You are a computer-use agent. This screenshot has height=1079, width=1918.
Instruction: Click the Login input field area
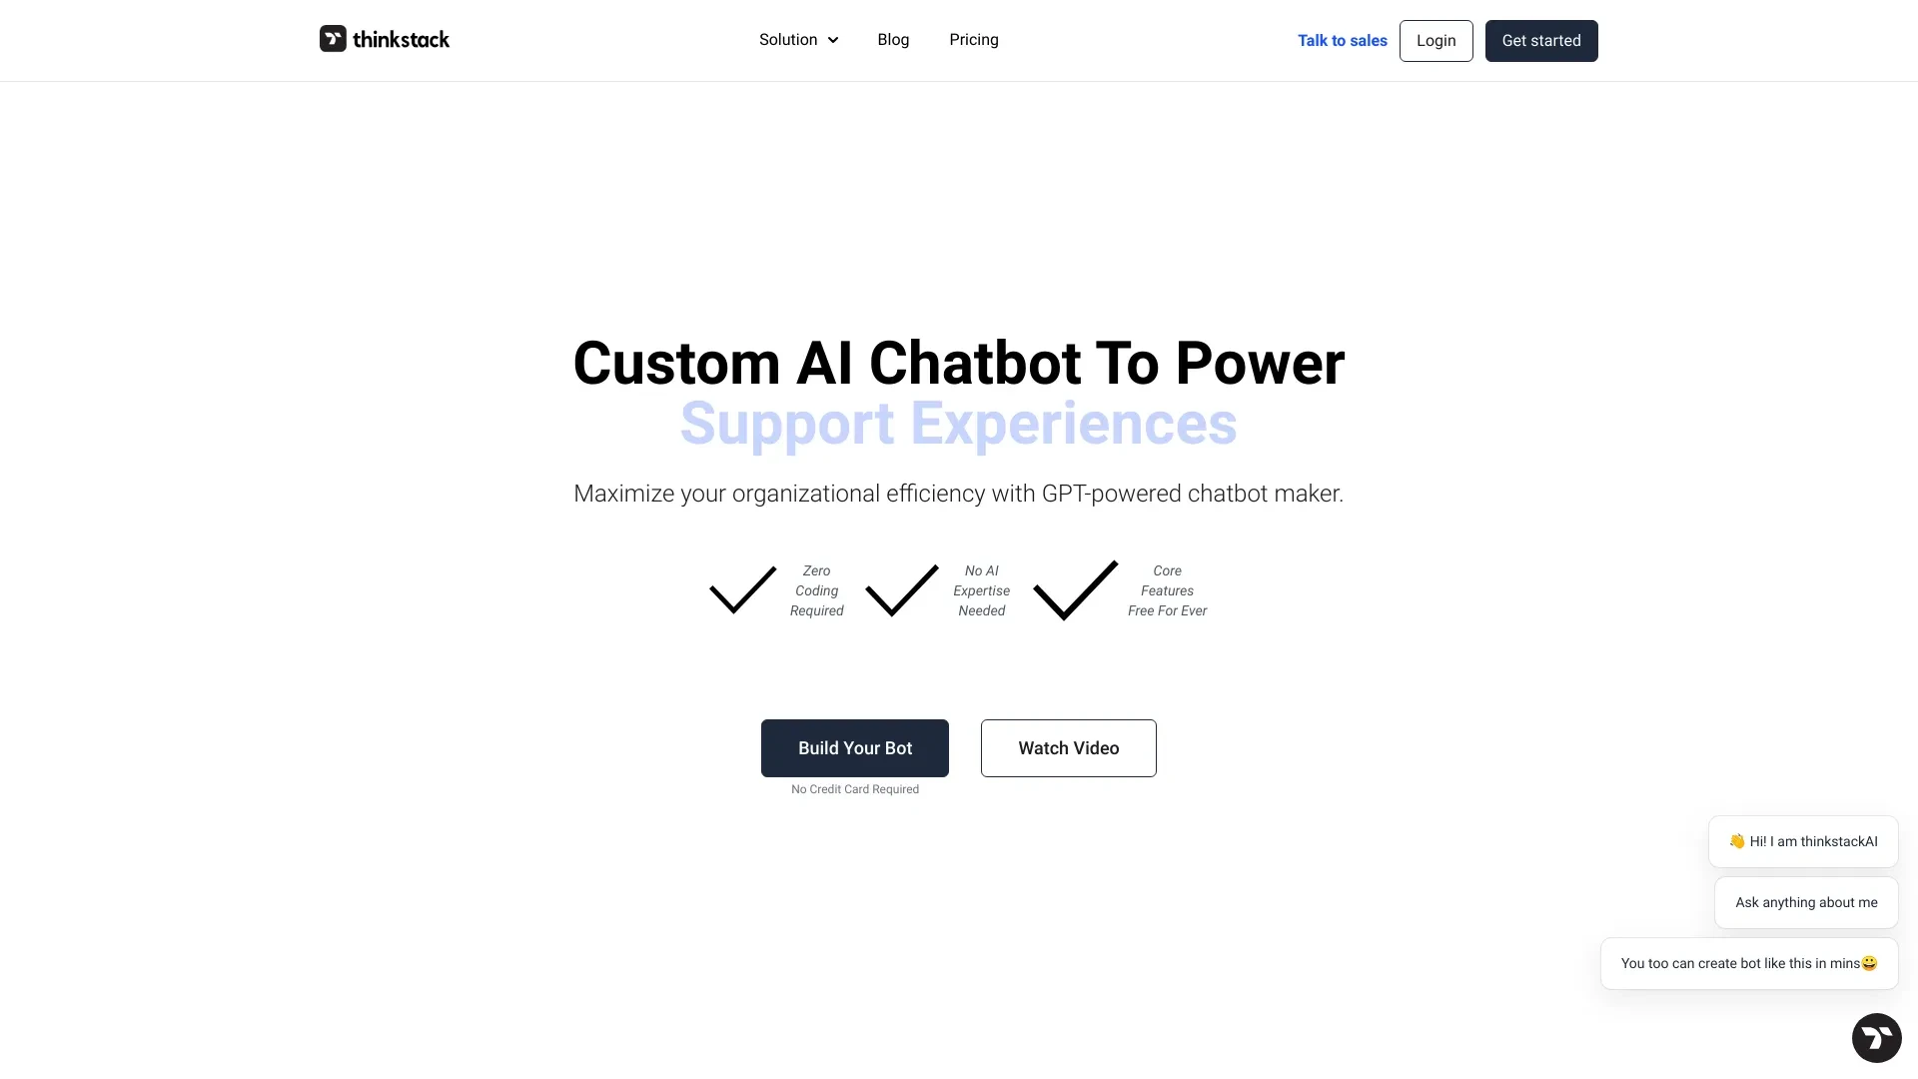click(x=1436, y=40)
